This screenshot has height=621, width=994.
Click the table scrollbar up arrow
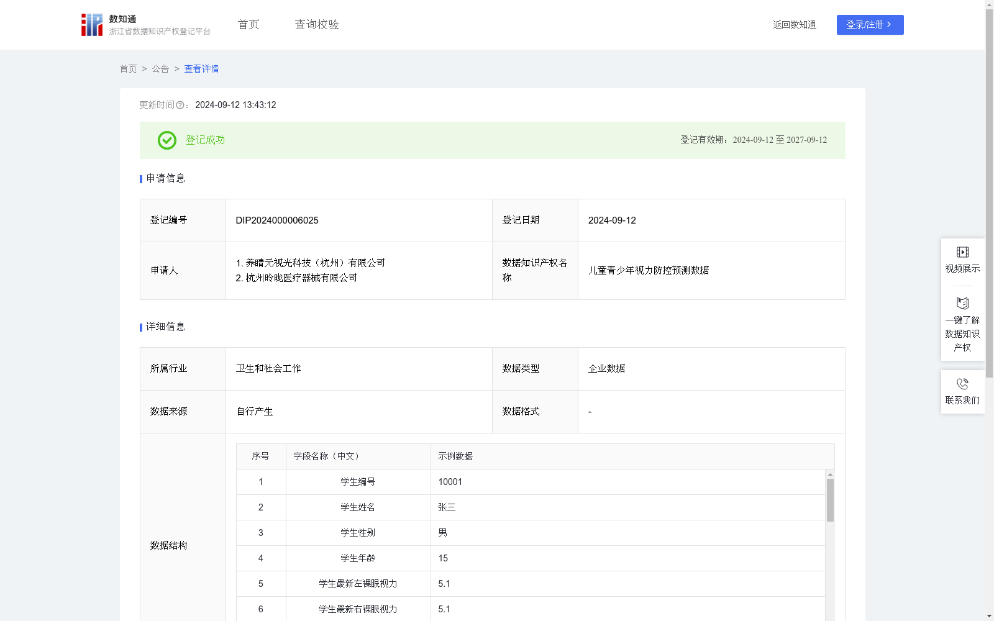coord(830,474)
